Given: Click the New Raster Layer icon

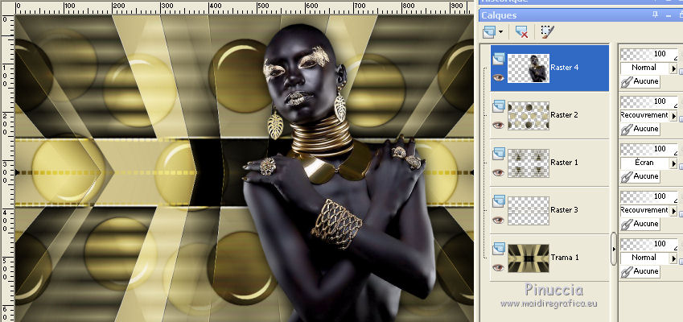Looking at the screenshot, I should pyautogui.click(x=490, y=32).
